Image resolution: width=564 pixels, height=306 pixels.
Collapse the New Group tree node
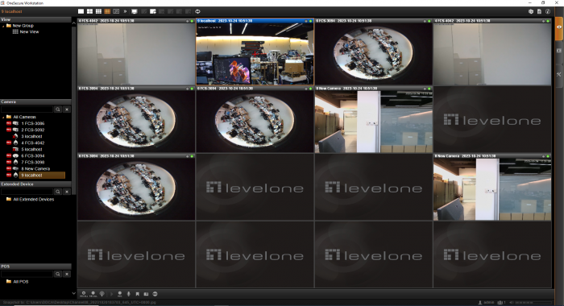[3, 26]
